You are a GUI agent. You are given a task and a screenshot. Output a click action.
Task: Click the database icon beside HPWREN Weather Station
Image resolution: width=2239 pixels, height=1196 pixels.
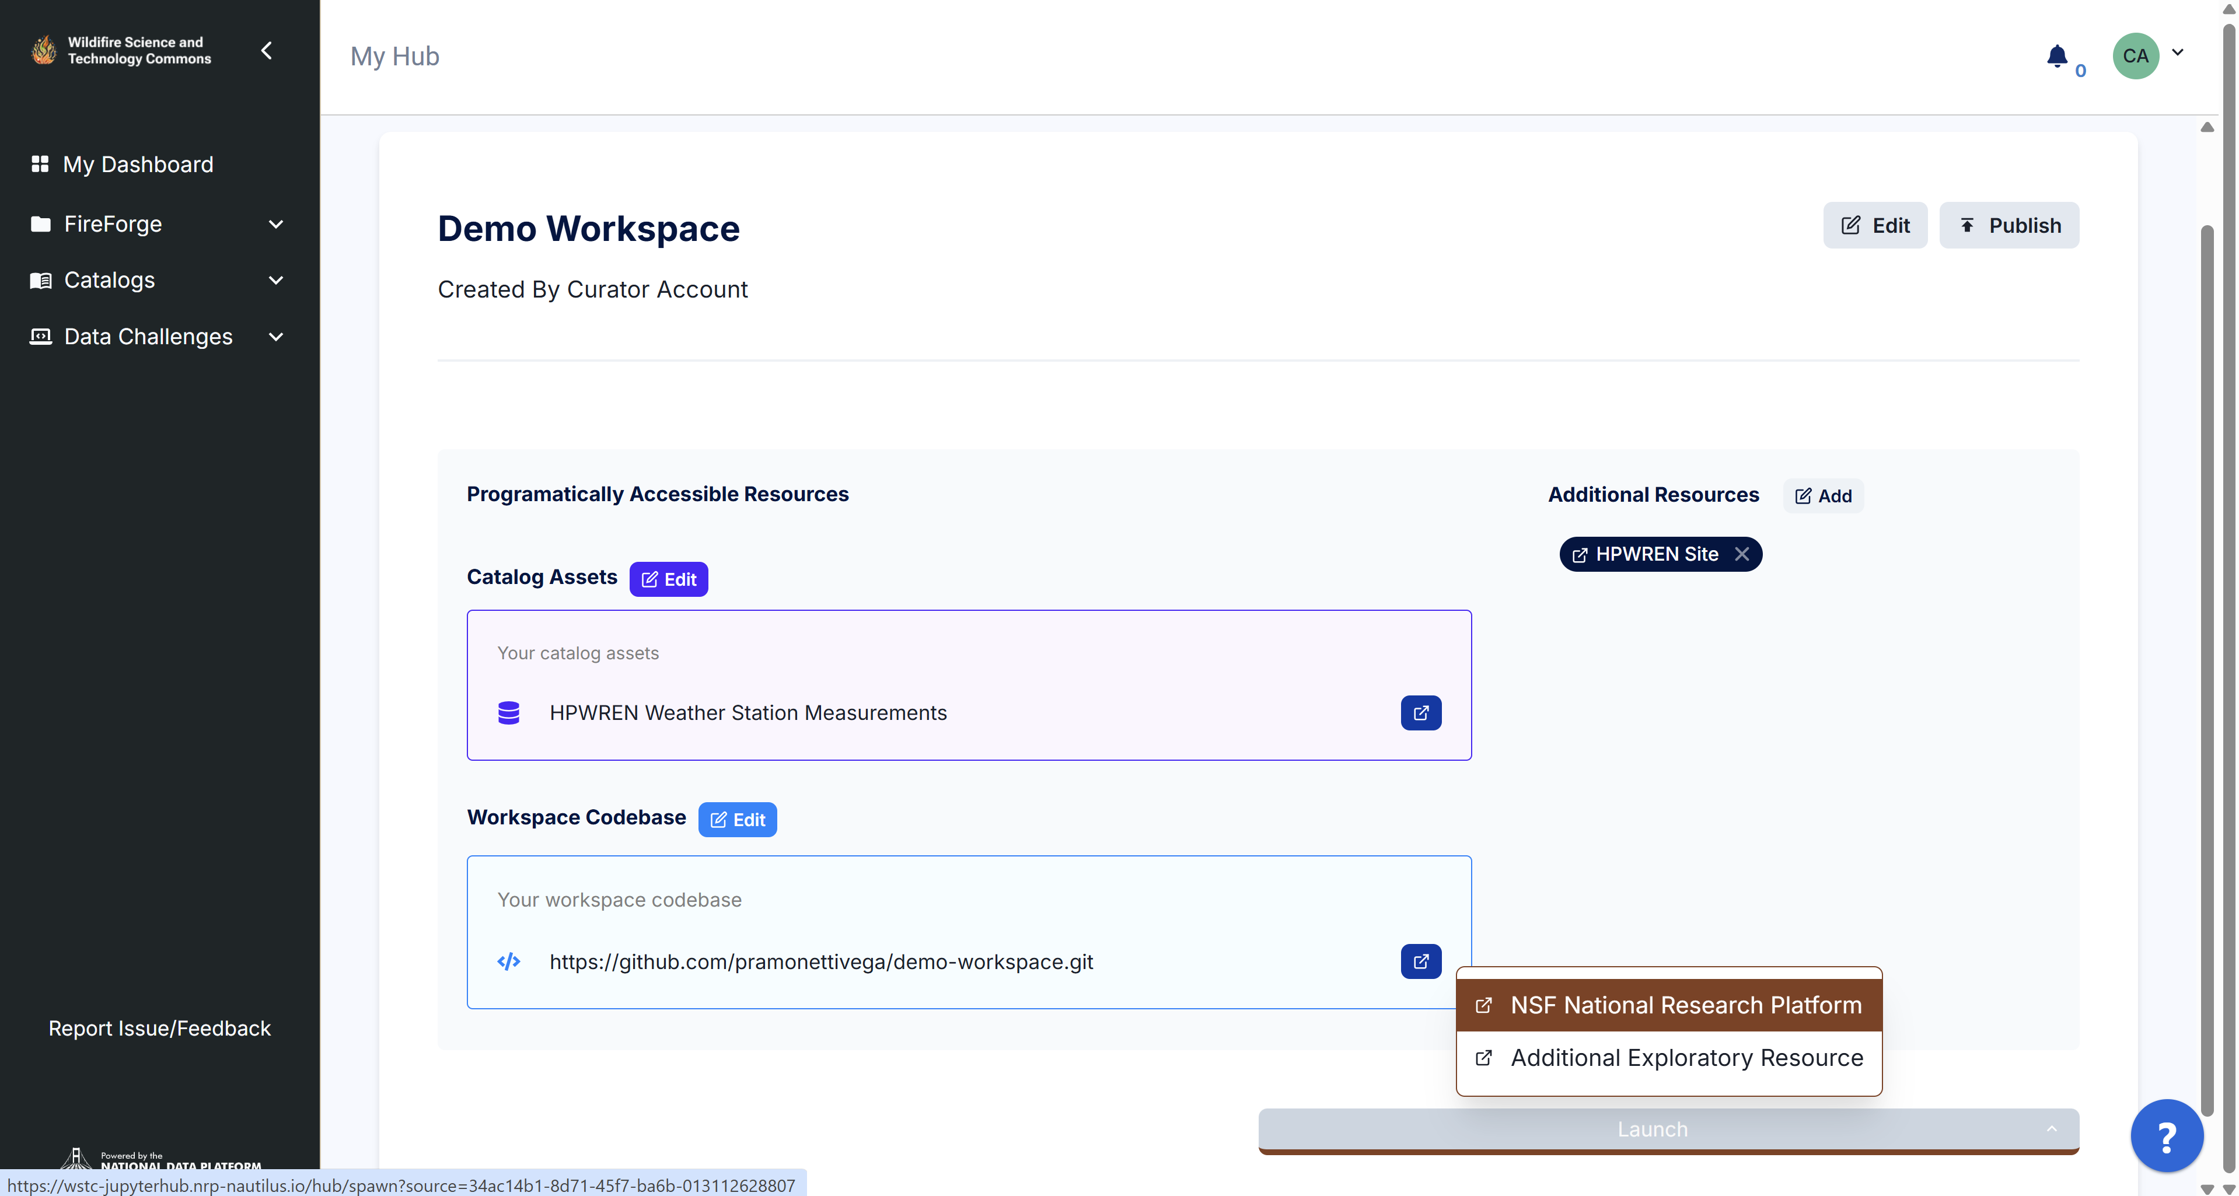point(508,713)
